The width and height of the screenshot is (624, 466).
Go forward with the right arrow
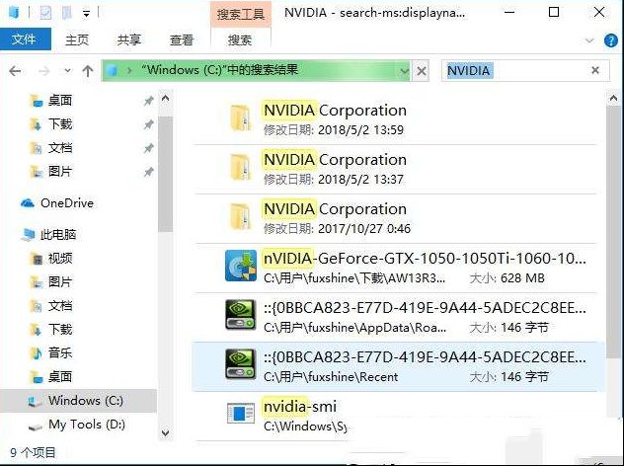(x=43, y=71)
